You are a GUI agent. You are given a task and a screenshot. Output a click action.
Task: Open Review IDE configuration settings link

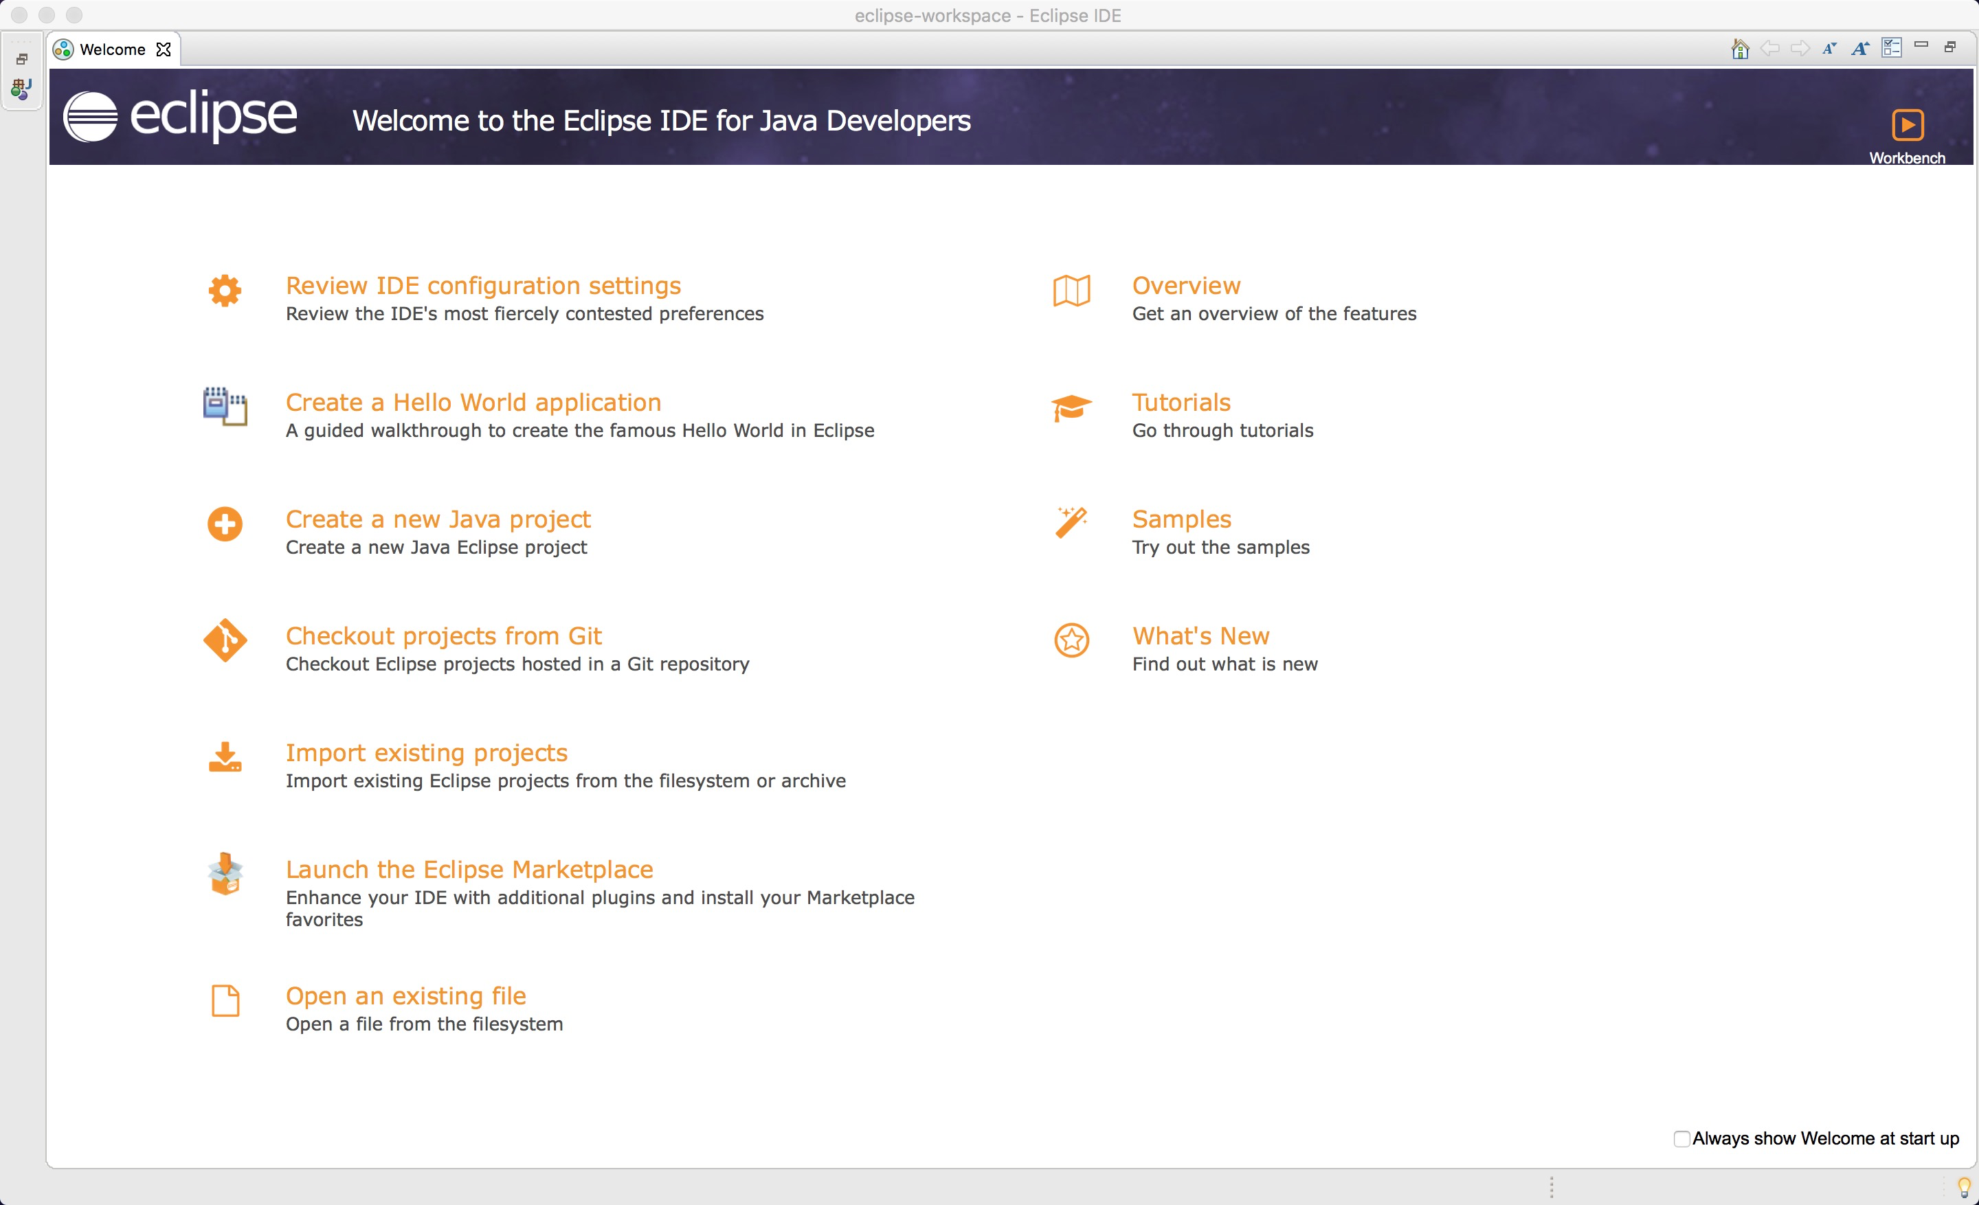tap(484, 286)
